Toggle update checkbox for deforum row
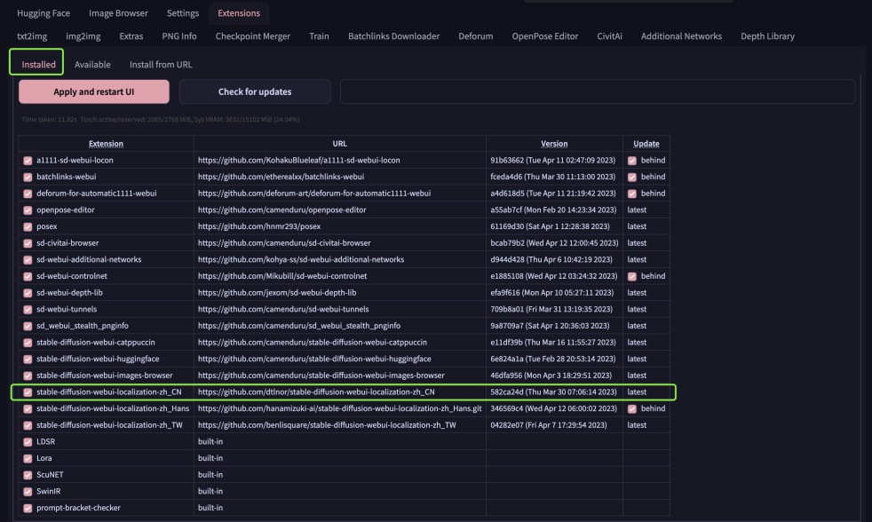 (631, 194)
